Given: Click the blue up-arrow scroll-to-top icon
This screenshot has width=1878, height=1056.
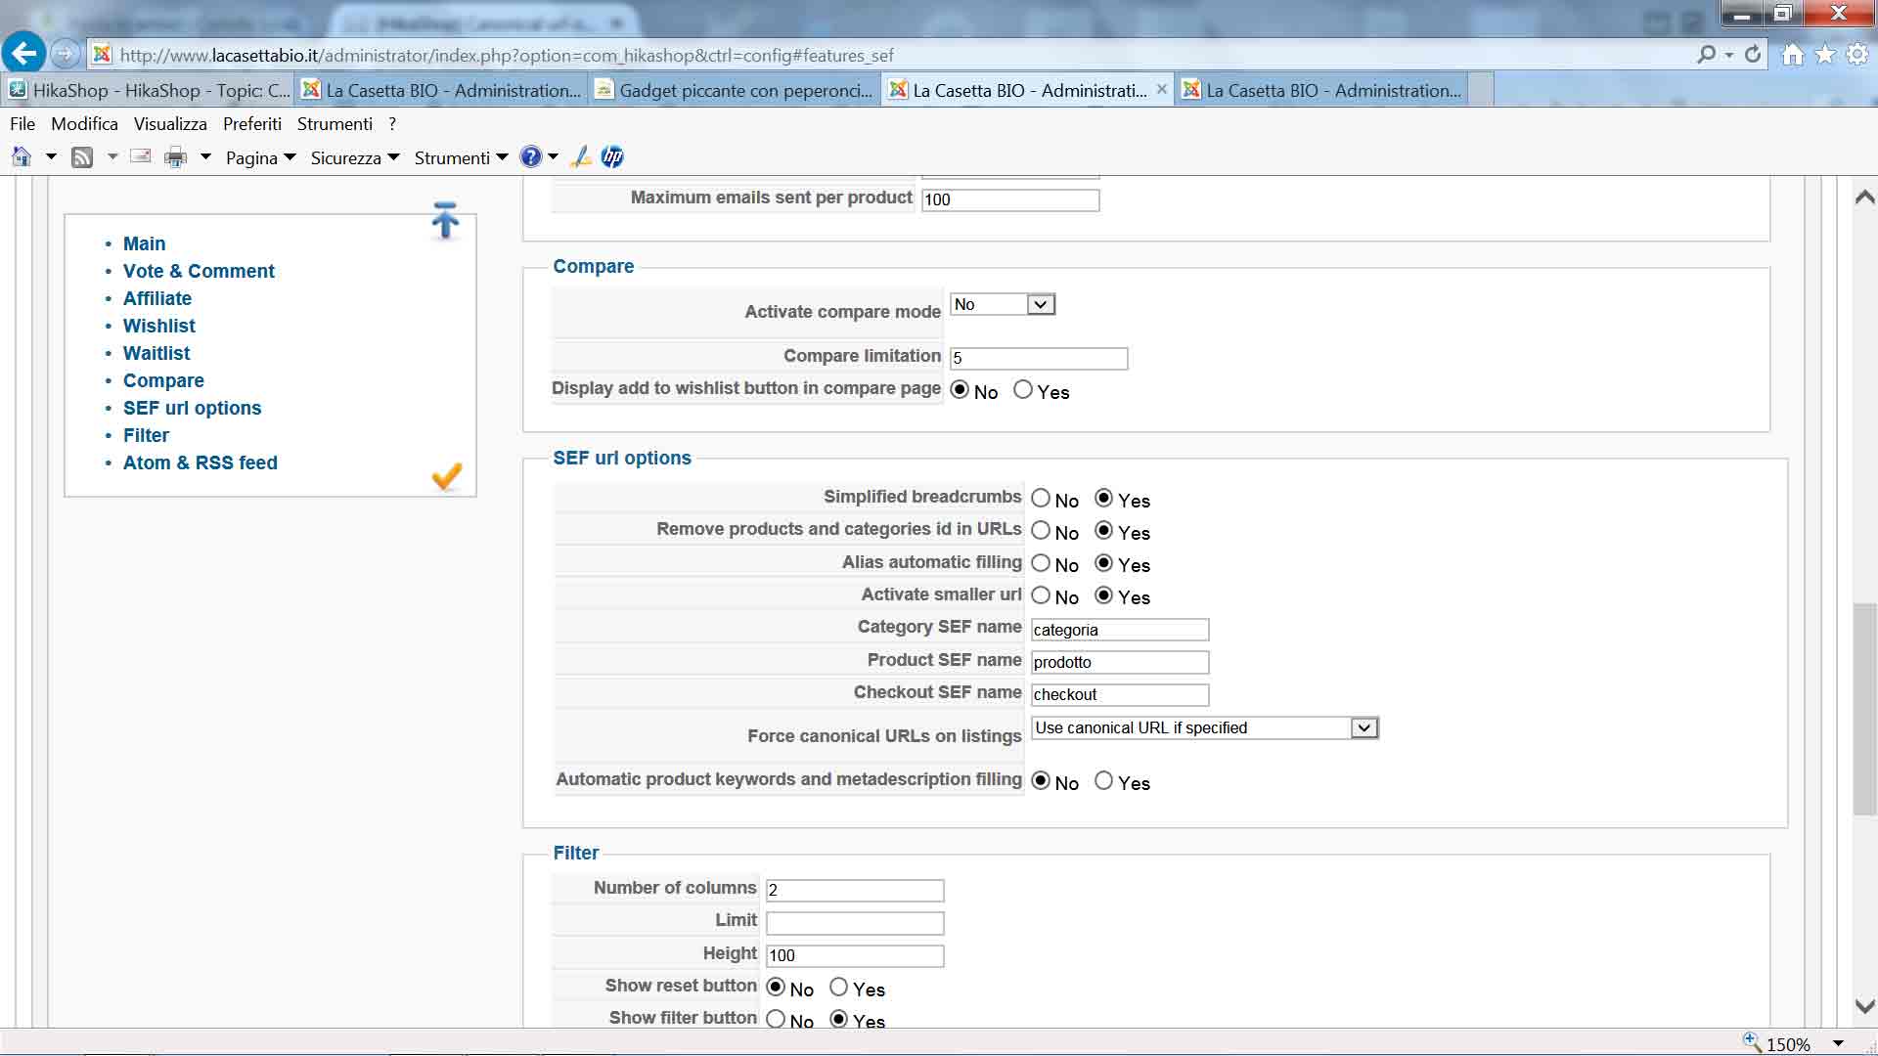Looking at the screenshot, I should [x=445, y=221].
